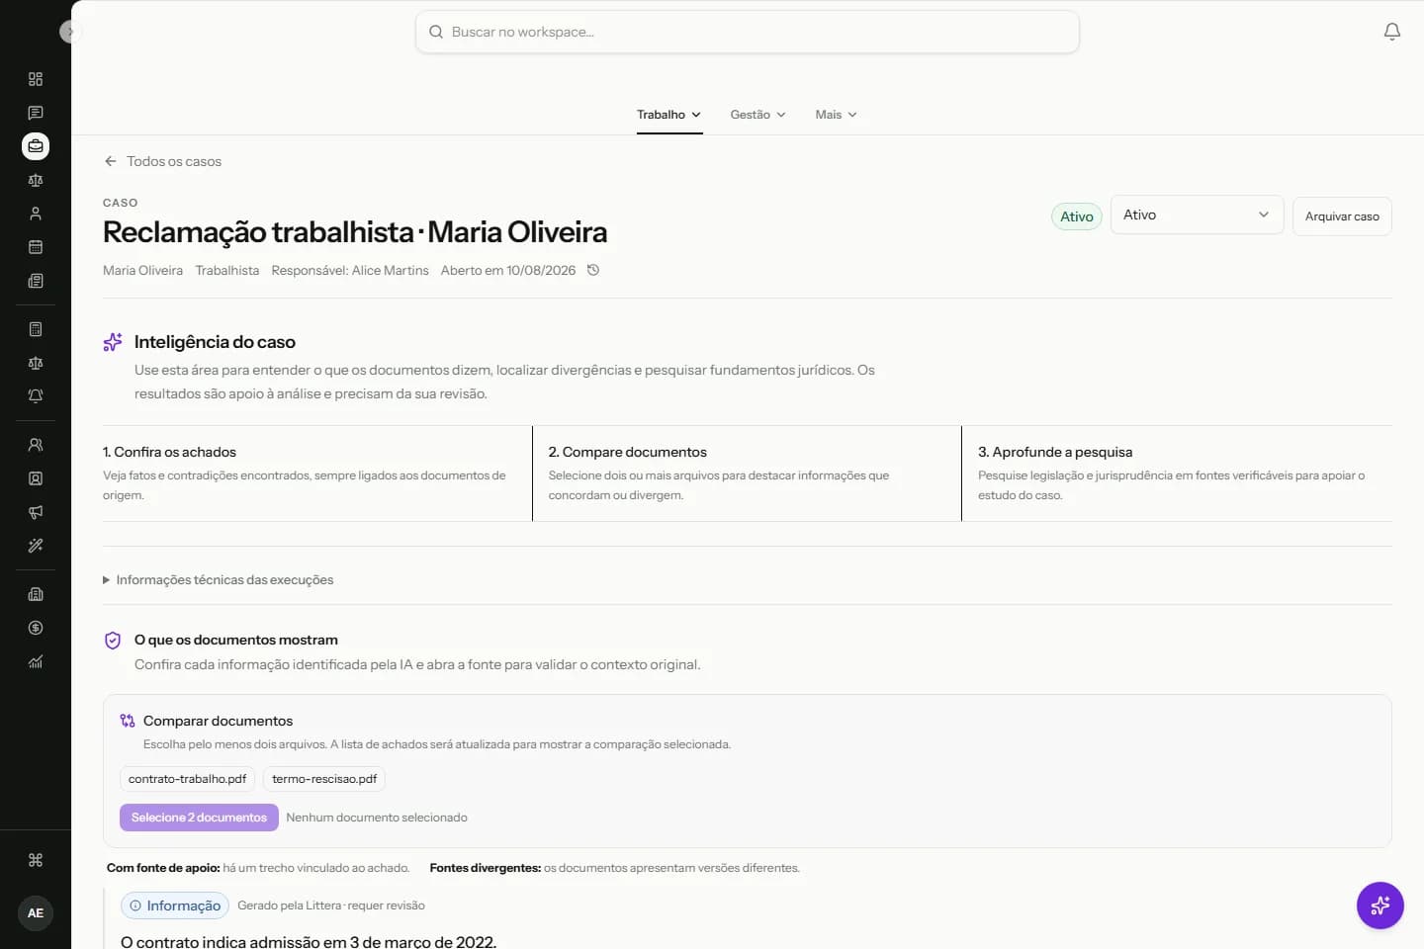
Task: Click the Informação badge
Action: 175,906
